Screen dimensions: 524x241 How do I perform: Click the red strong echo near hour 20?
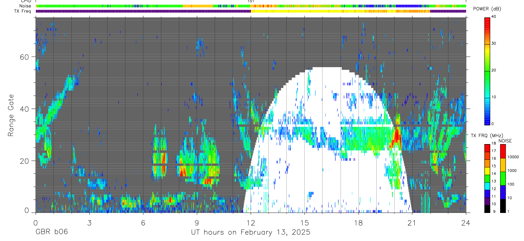[397, 134]
